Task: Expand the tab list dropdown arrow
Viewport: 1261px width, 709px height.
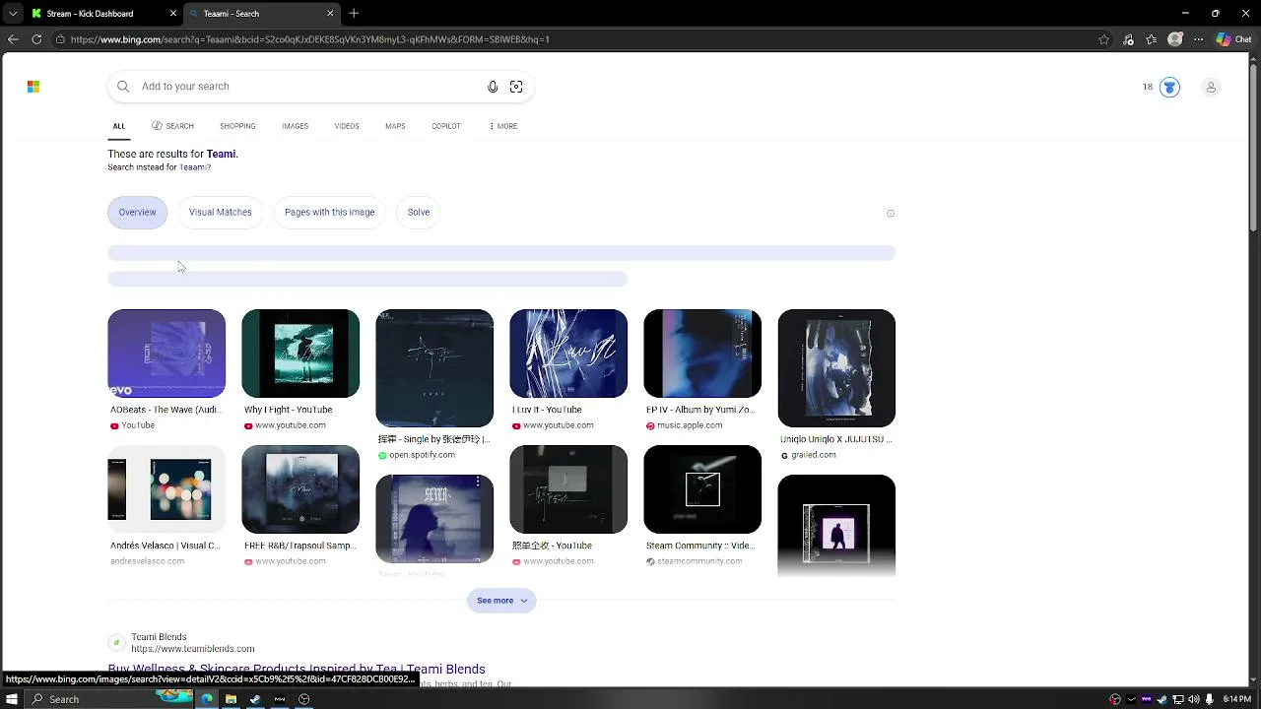Action: (13, 14)
